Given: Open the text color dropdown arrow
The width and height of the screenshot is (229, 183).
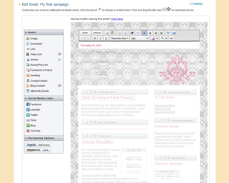Looking at the screenshot, I should (x=157, y=38).
